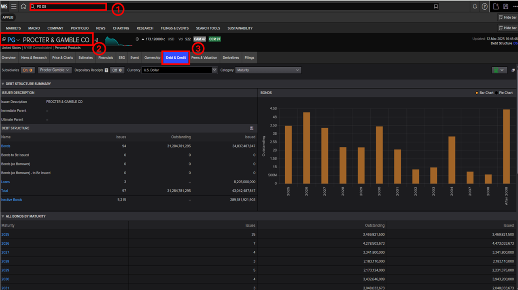Open the MARKETS menu
The width and height of the screenshot is (518, 290).
click(x=13, y=28)
